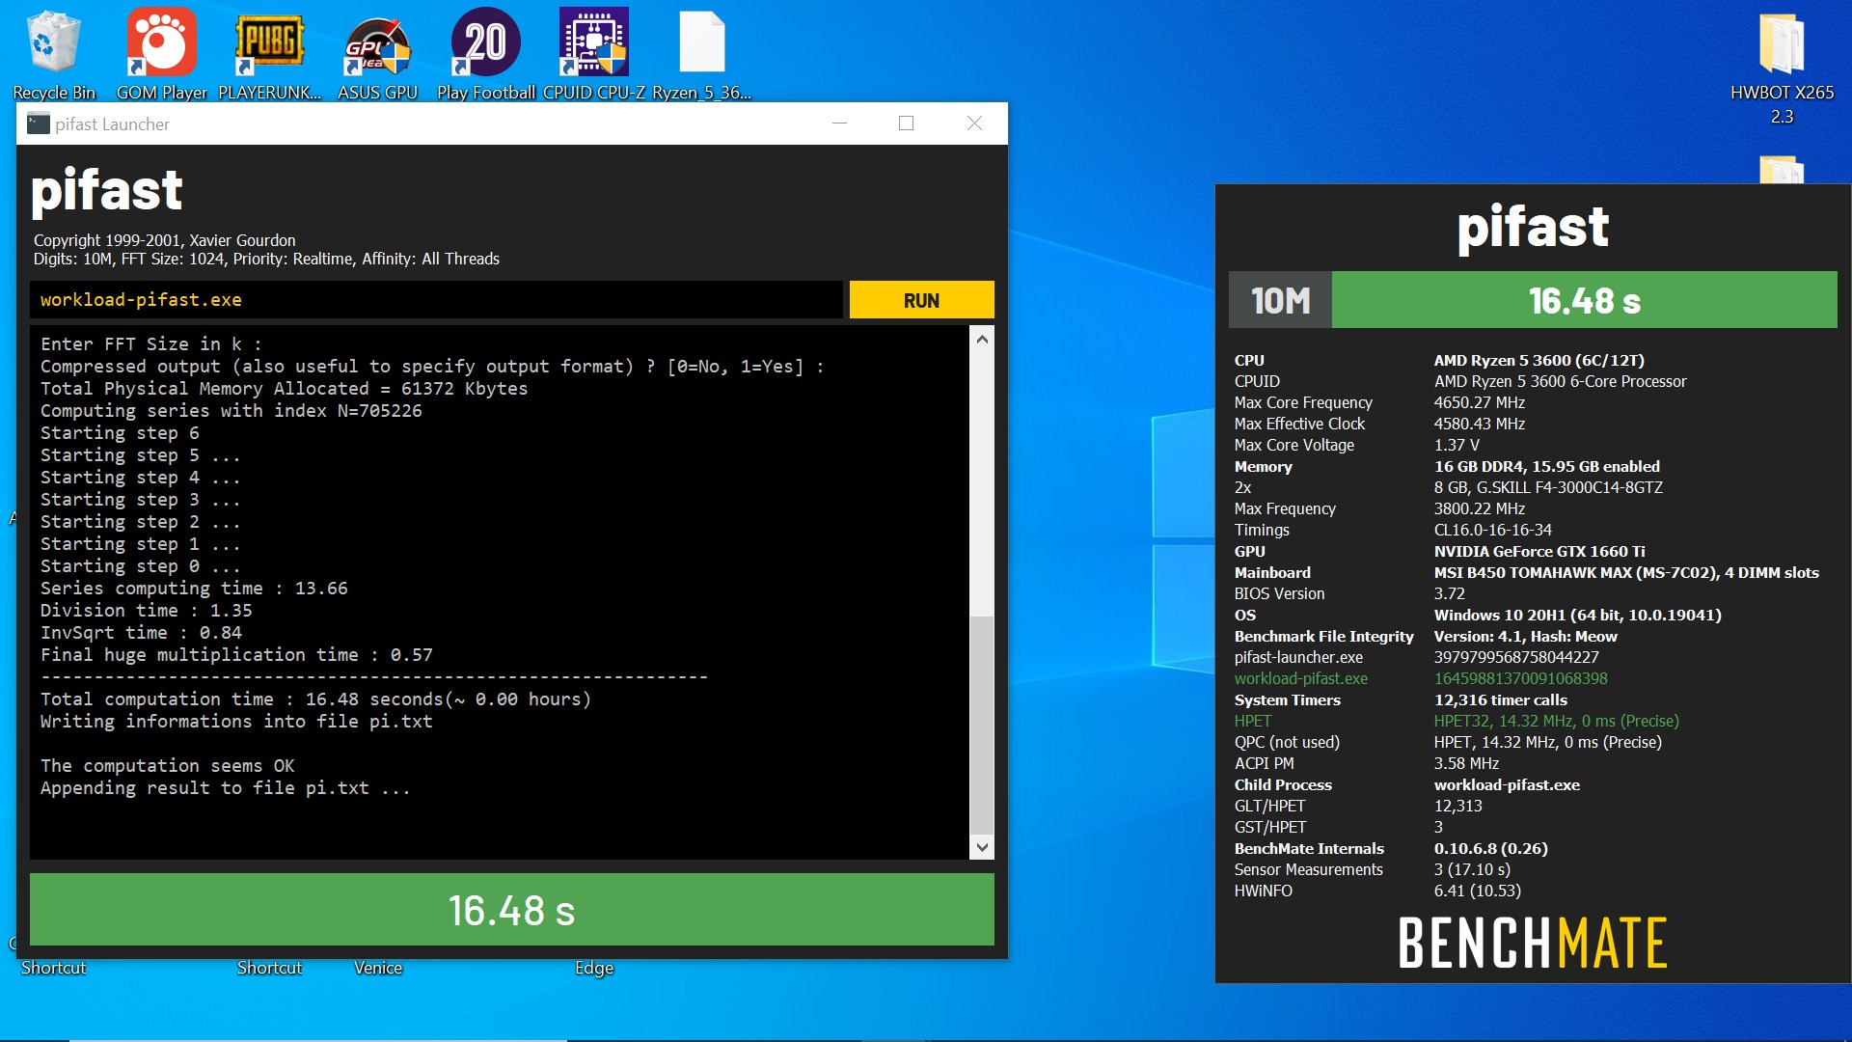
Task: Click 'Series computing time : 13.66' line
Action: pyautogui.click(x=194, y=588)
